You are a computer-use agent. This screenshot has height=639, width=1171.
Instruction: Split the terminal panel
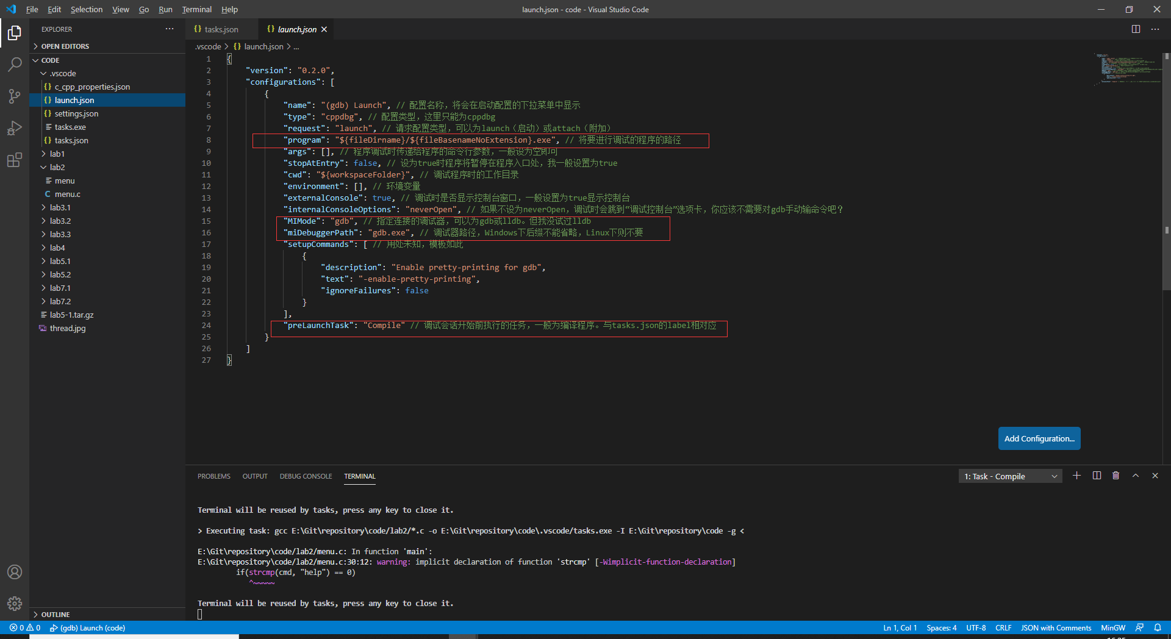(x=1097, y=476)
